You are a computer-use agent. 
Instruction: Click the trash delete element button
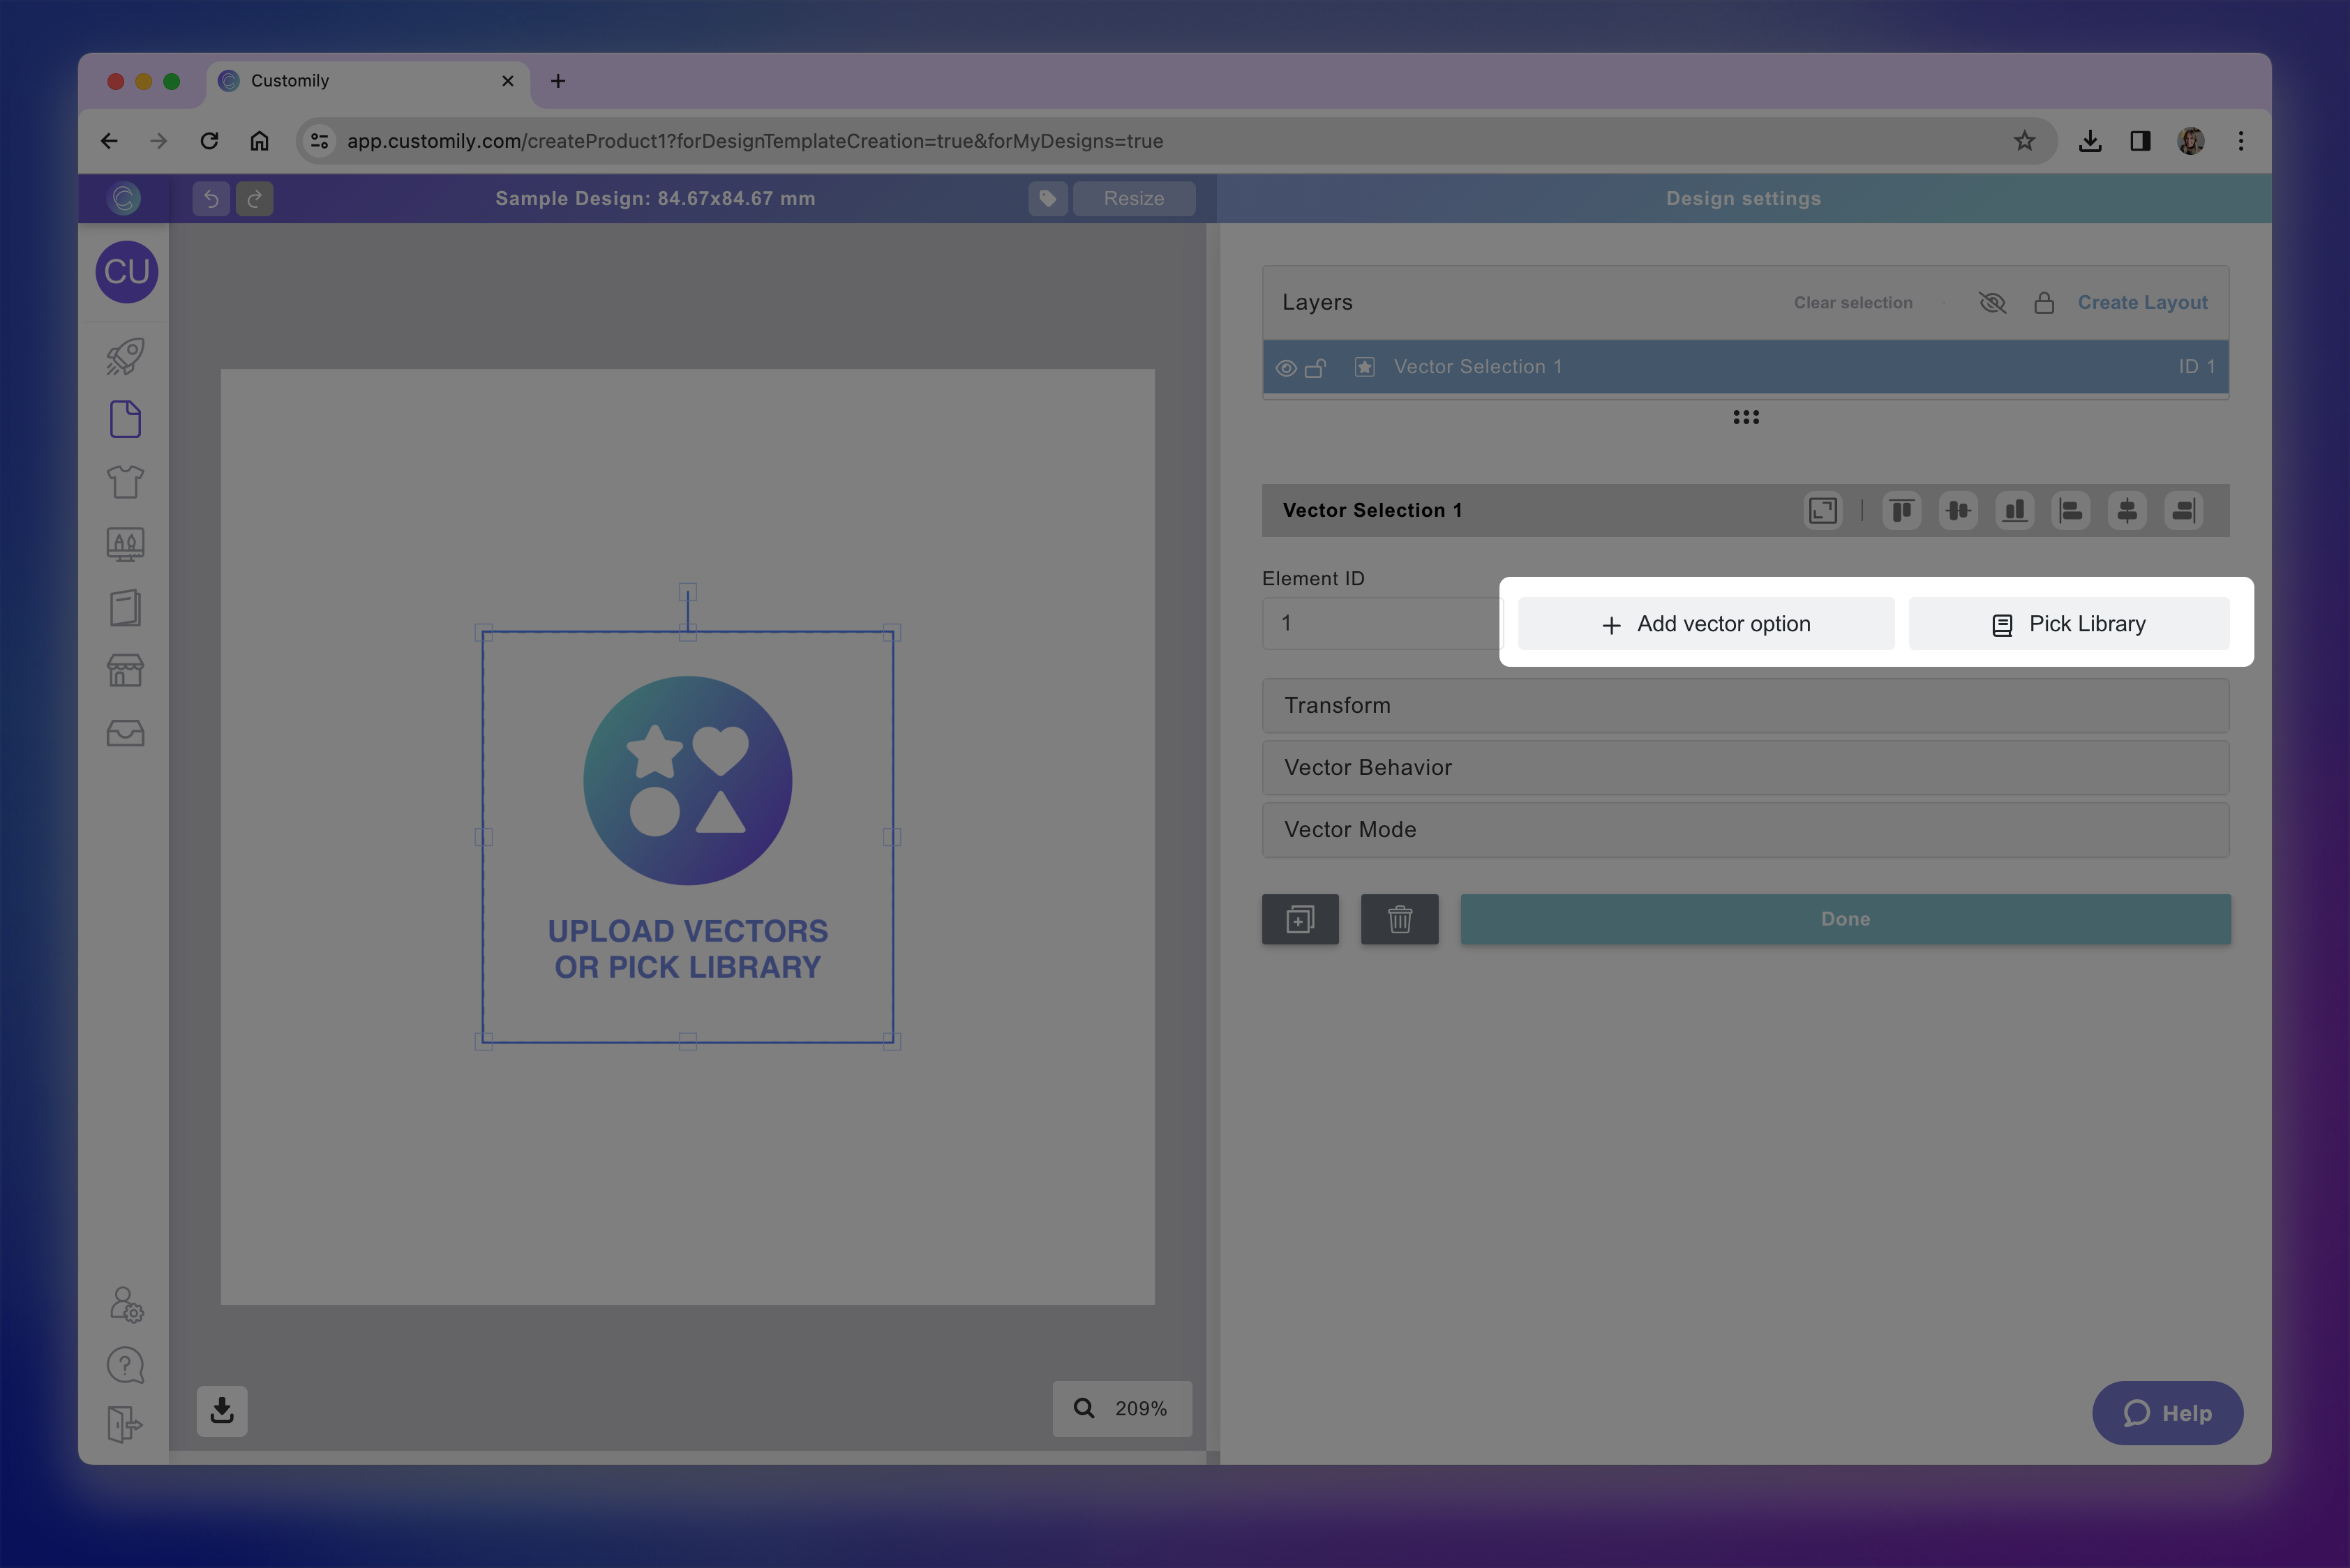1398,919
